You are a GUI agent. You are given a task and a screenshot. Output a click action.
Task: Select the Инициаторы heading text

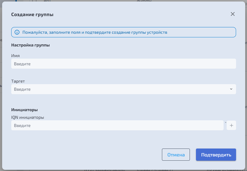click(x=24, y=110)
